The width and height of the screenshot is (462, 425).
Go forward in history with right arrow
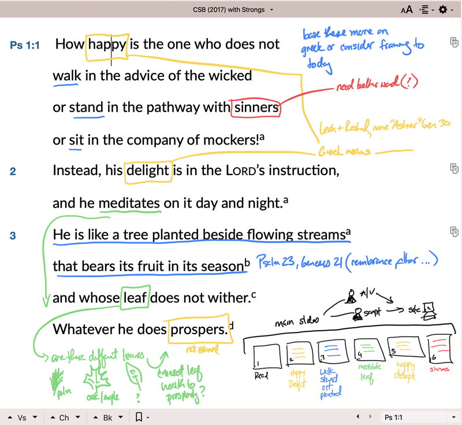coord(371,417)
